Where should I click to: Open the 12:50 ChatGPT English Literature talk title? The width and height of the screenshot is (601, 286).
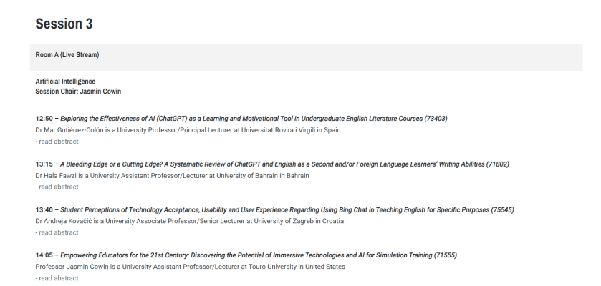click(236, 118)
